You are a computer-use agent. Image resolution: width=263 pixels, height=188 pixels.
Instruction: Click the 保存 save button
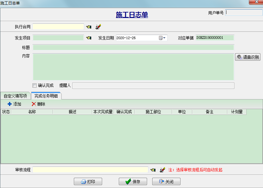click(x=133, y=182)
